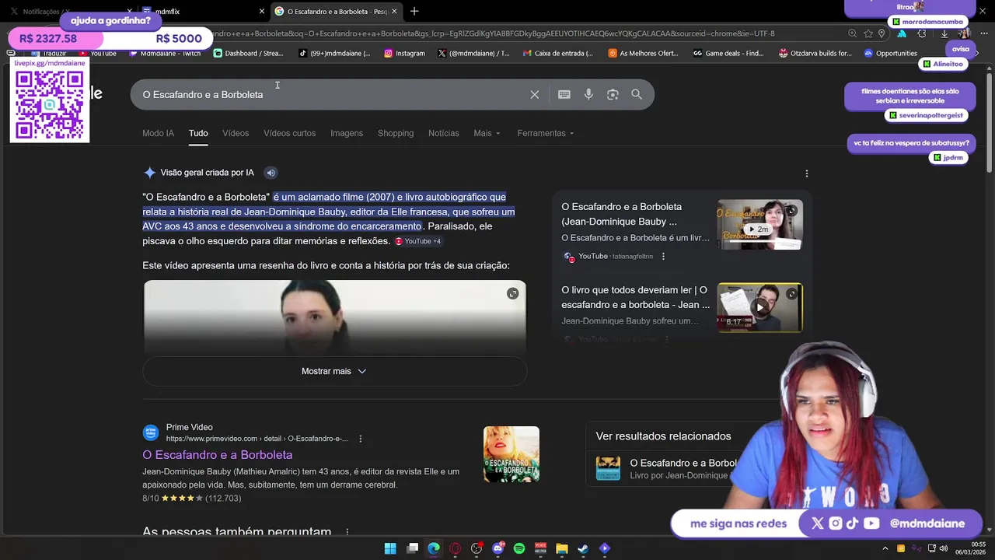
Task: Open the Dashboard / Streamlabs bookmark
Action: click(248, 54)
